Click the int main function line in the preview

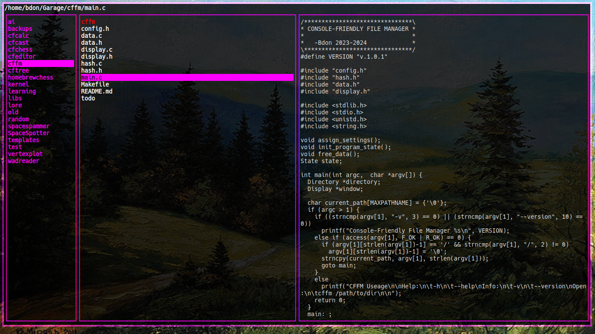point(361,175)
